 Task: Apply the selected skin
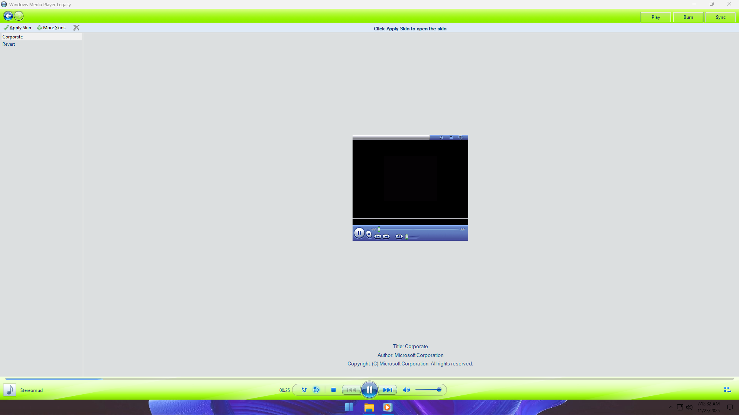tap(18, 28)
